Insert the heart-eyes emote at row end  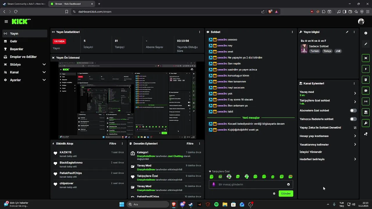pyautogui.click(x=290, y=176)
